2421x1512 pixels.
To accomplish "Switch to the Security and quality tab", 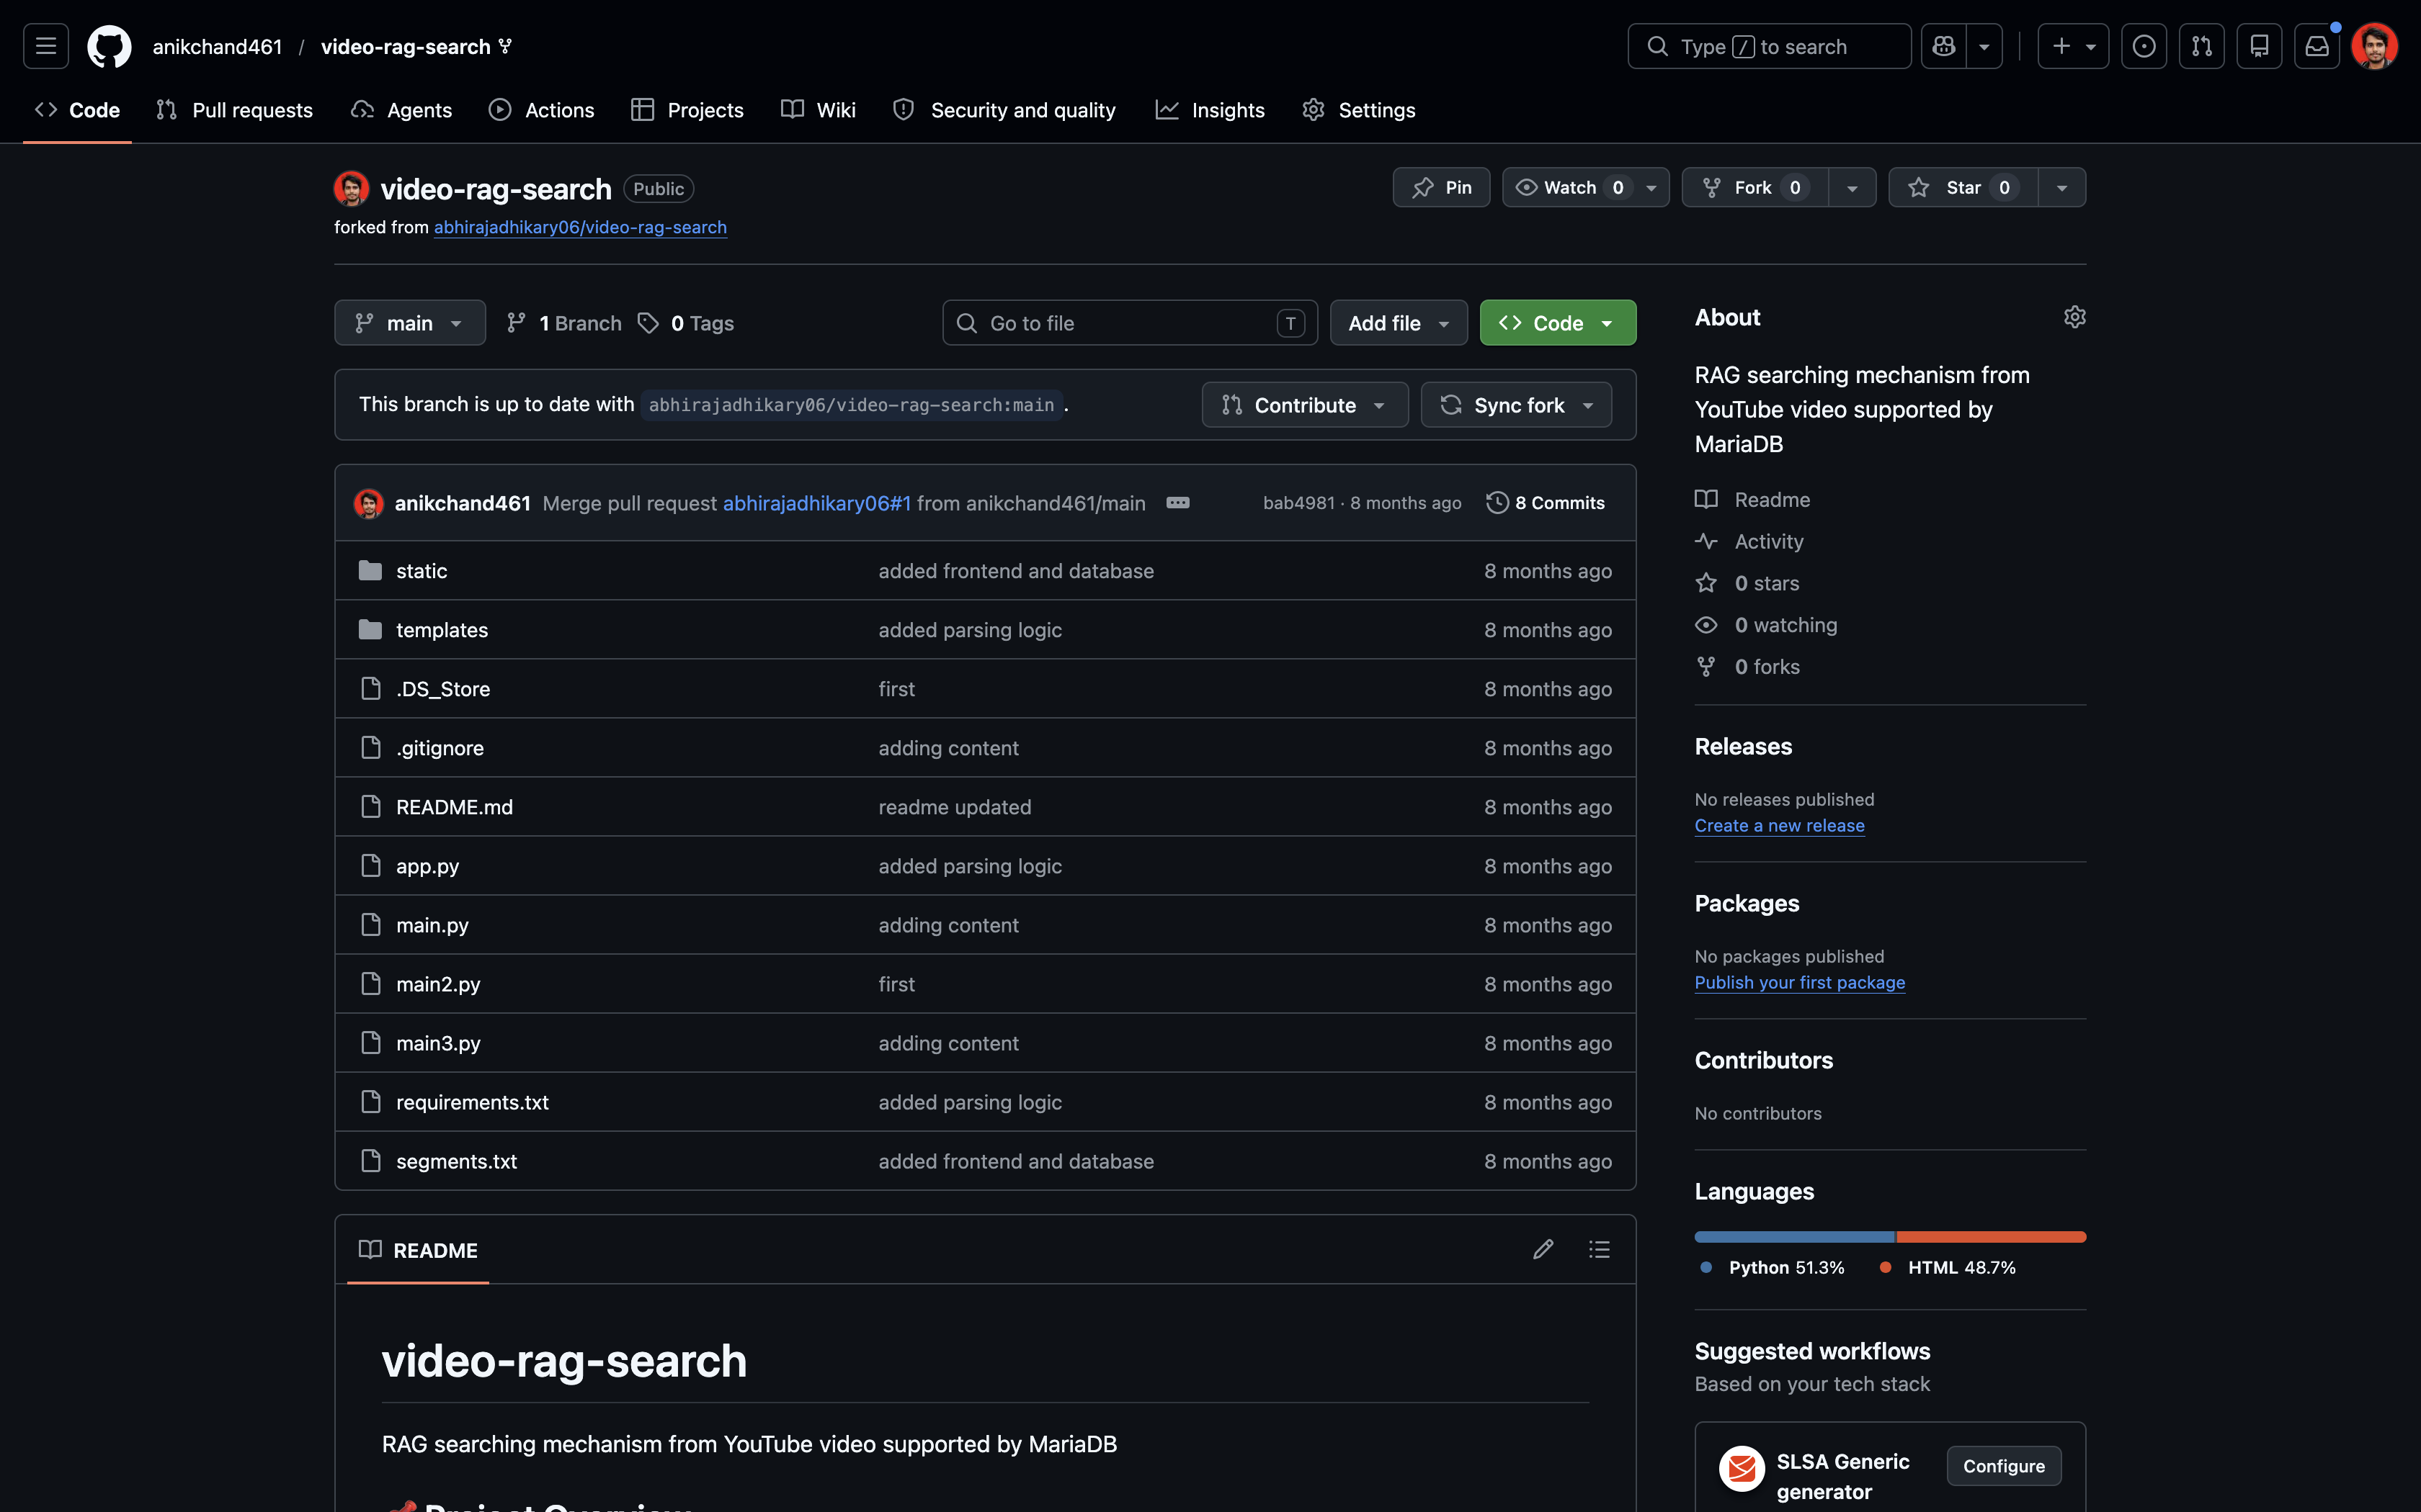I will [1004, 110].
